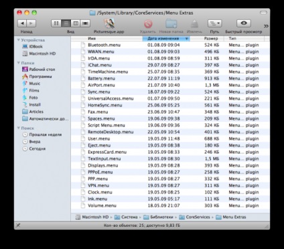
Task: Click the Удалить delete toolbar icon
Action: pos(148,23)
